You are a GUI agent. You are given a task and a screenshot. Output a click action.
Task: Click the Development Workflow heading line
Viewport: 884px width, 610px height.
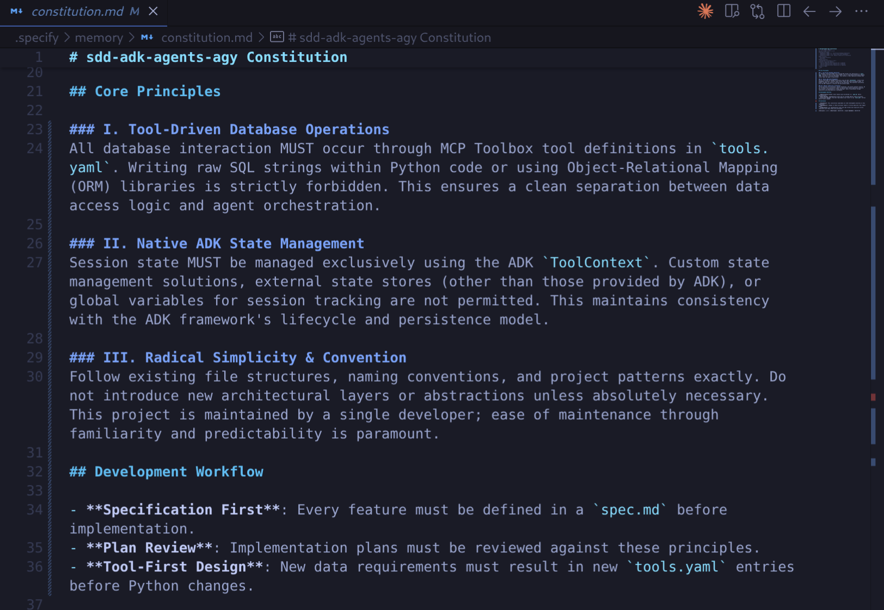179,472
